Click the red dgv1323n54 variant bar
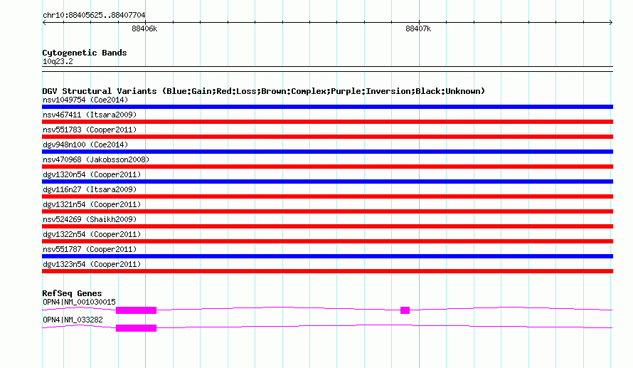Image resolution: width=633 pixels, height=368 pixels. (x=327, y=271)
